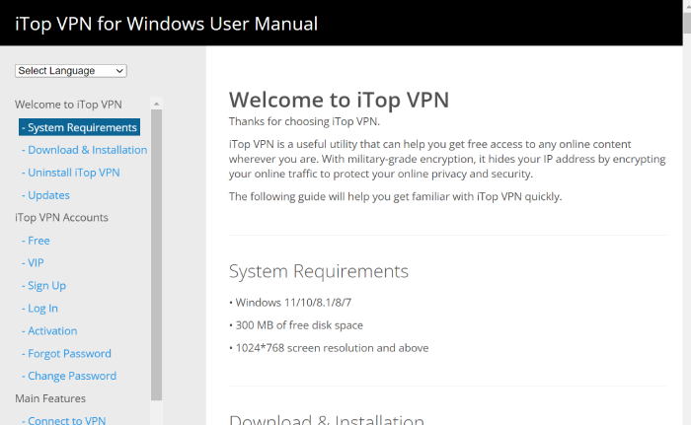Open the Forgot Password link
This screenshot has height=425, width=691.
point(66,354)
